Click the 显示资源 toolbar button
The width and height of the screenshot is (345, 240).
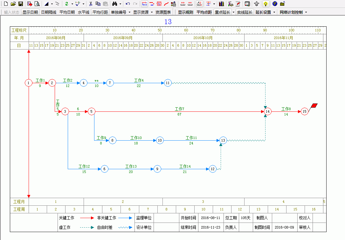[141, 12]
